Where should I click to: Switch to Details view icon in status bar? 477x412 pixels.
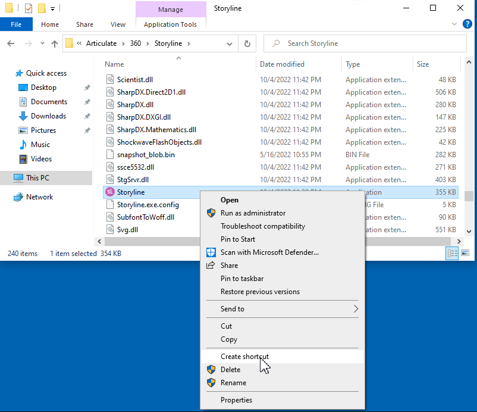coord(452,253)
